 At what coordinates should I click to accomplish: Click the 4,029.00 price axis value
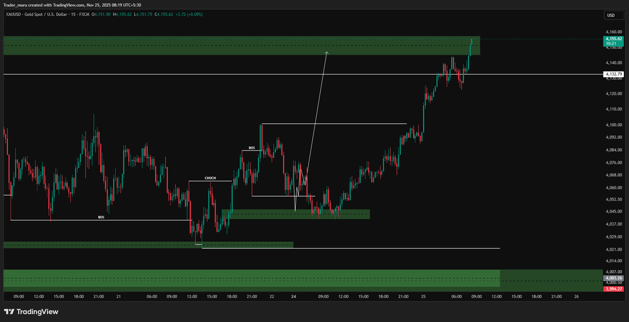coord(613,237)
